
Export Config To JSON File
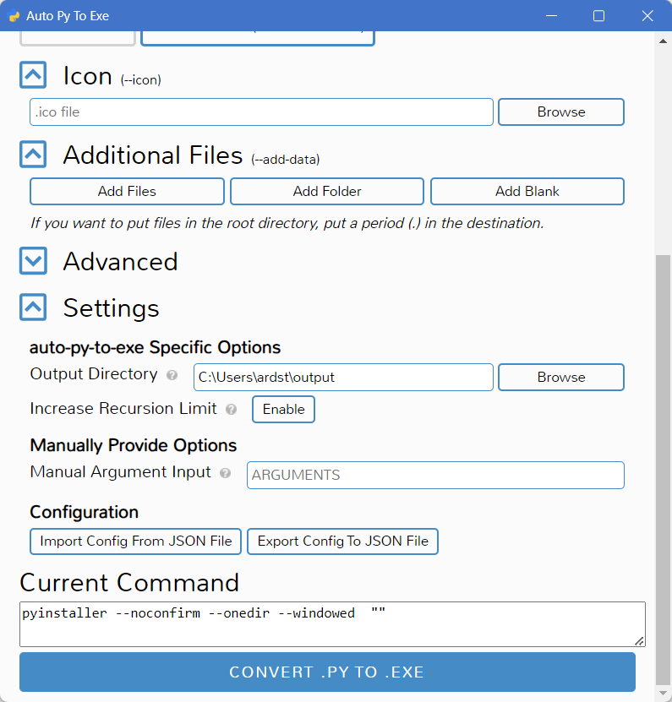pyautogui.click(x=342, y=541)
